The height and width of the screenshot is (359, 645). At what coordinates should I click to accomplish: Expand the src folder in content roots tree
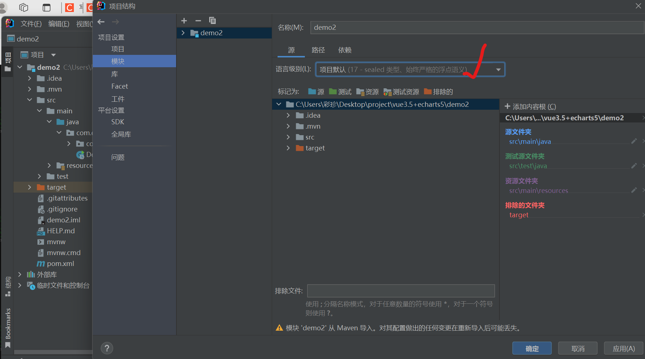(x=288, y=137)
